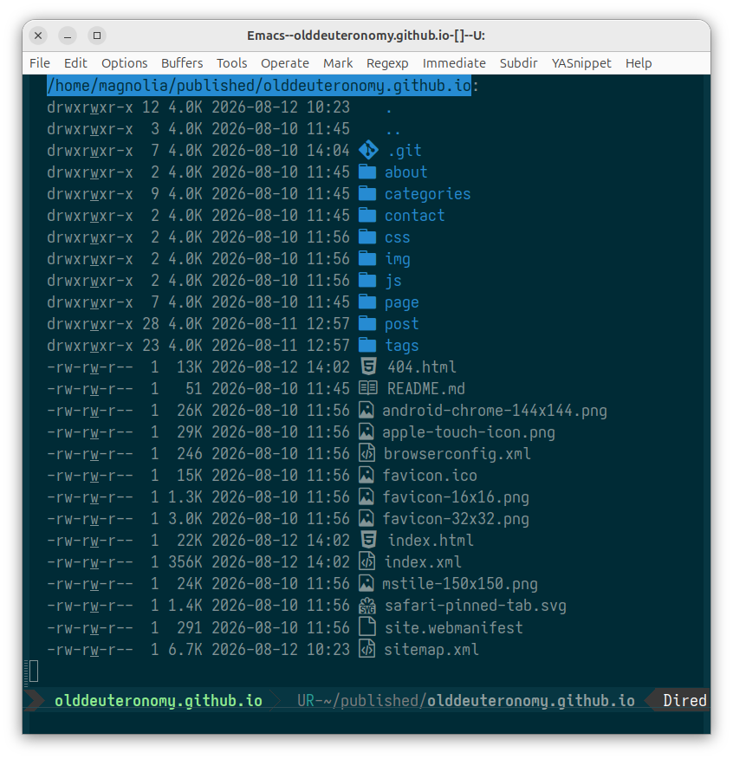Click the highlighted directory path header
This screenshot has width=733, height=759.
[259, 85]
